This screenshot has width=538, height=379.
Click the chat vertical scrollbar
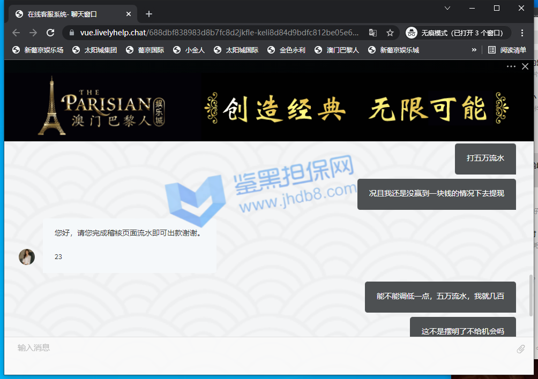(x=531, y=294)
